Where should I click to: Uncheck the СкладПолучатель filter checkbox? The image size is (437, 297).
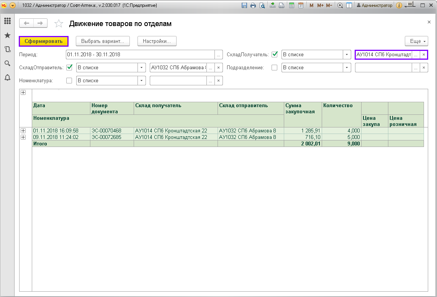click(x=274, y=54)
